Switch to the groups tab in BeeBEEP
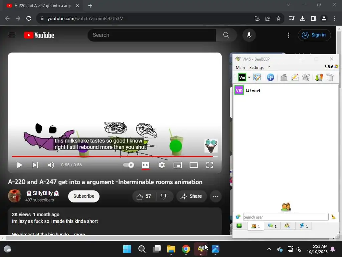Screen dimensions: 342x257 (287, 226)
